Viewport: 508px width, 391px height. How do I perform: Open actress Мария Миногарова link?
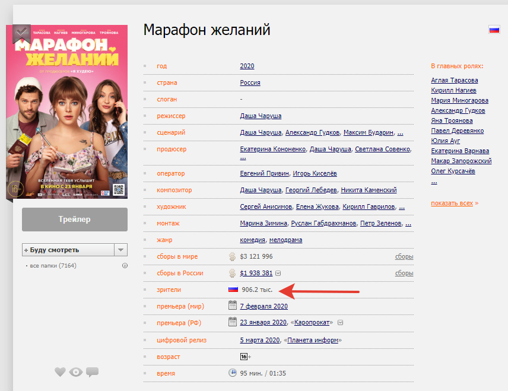pyautogui.click(x=459, y=100)
